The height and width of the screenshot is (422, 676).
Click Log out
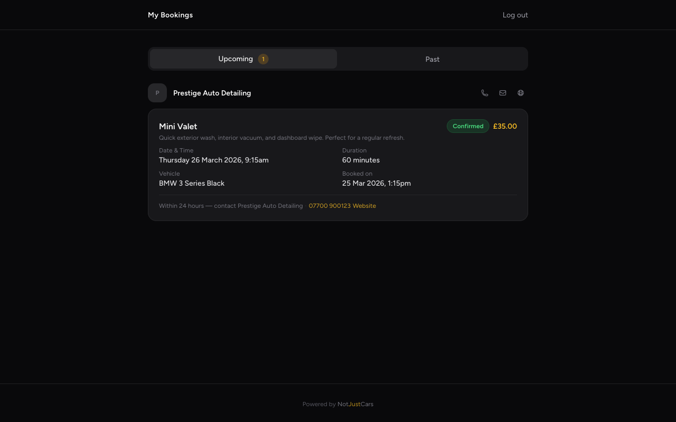(515, 15)
